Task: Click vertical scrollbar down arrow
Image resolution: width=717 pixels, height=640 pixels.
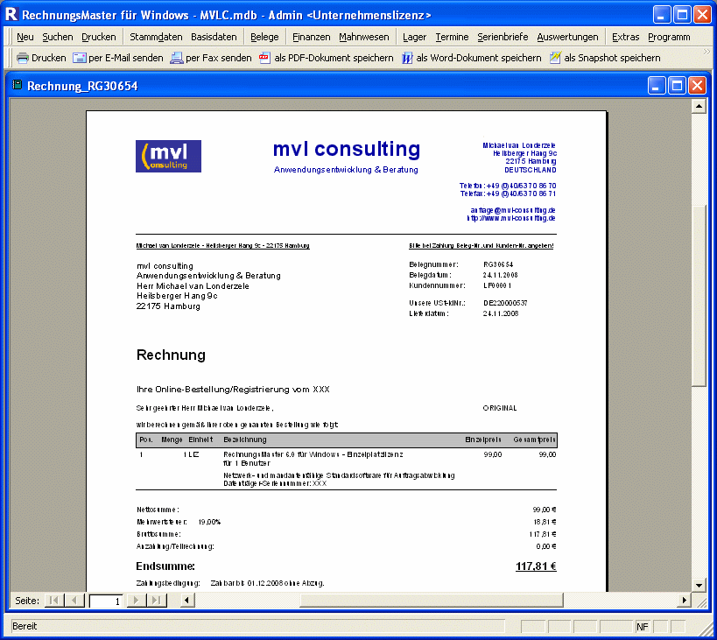Action: (699, 585)
